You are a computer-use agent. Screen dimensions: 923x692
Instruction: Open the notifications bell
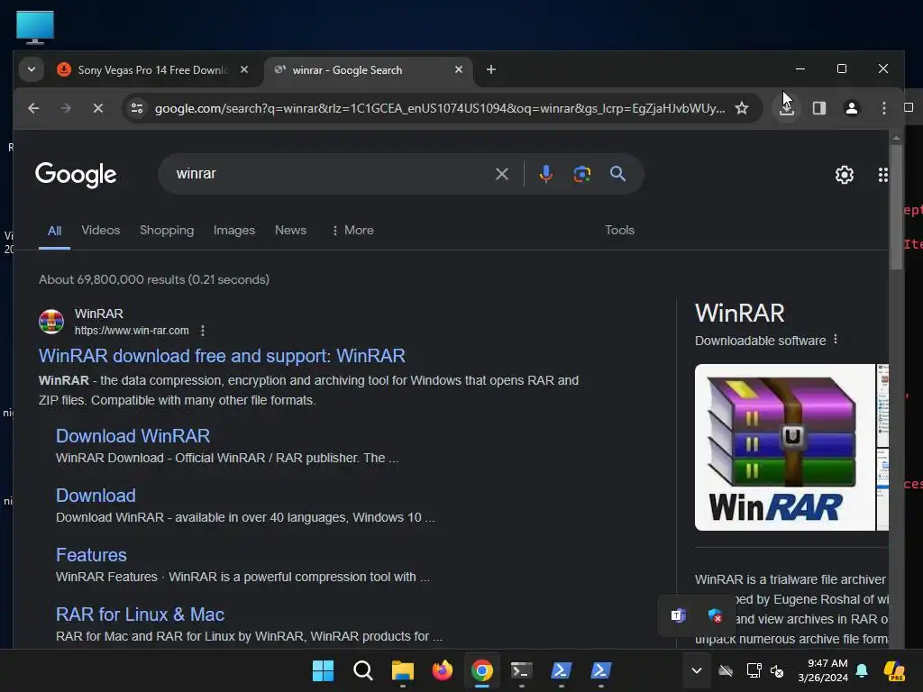tap(861, 670)
